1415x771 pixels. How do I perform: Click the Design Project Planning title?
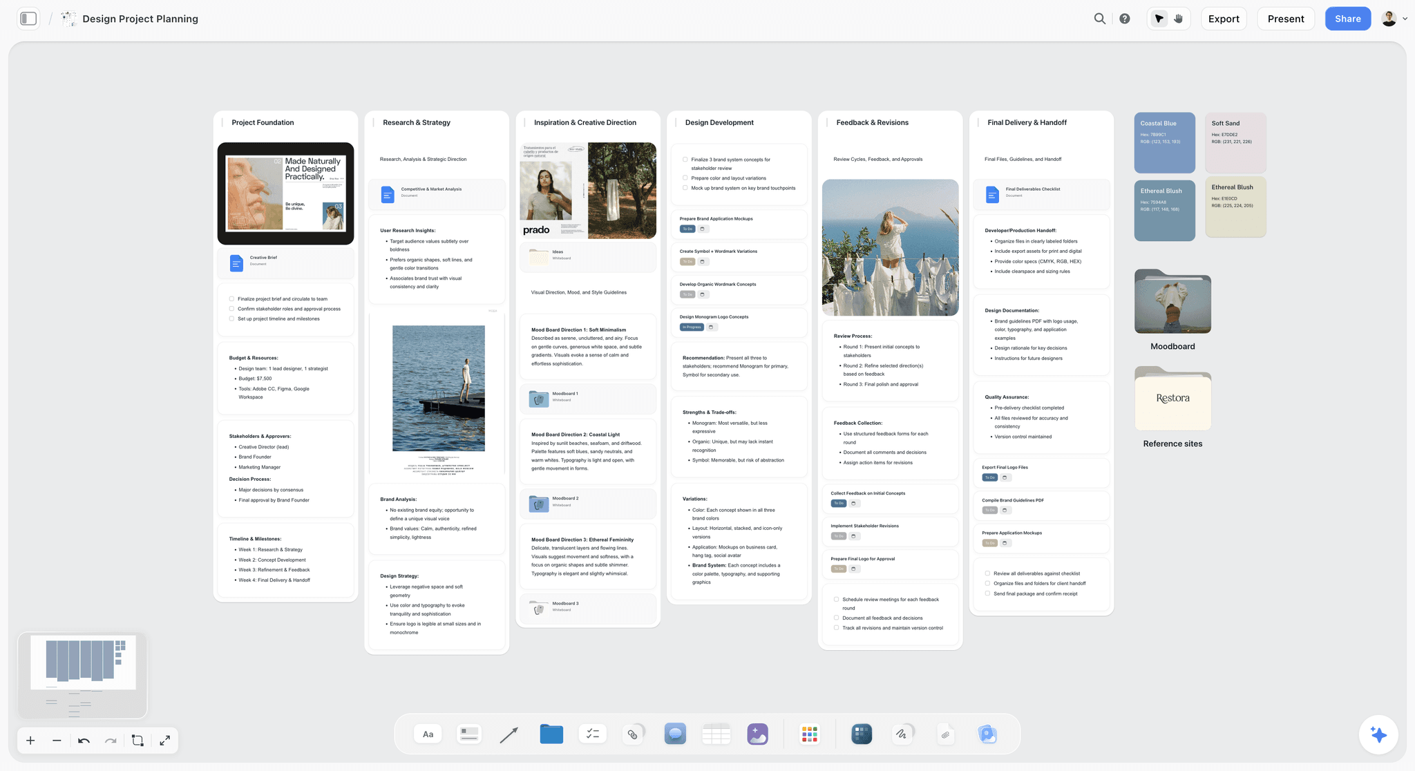(140, 19)
